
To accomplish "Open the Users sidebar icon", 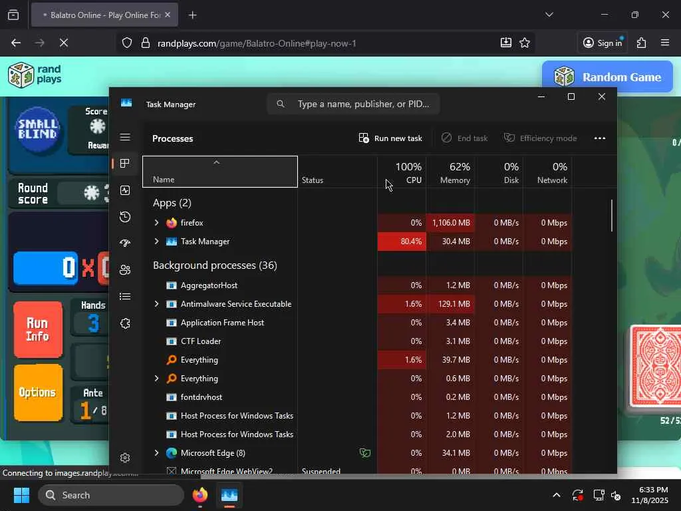I will tap(125, 270).
